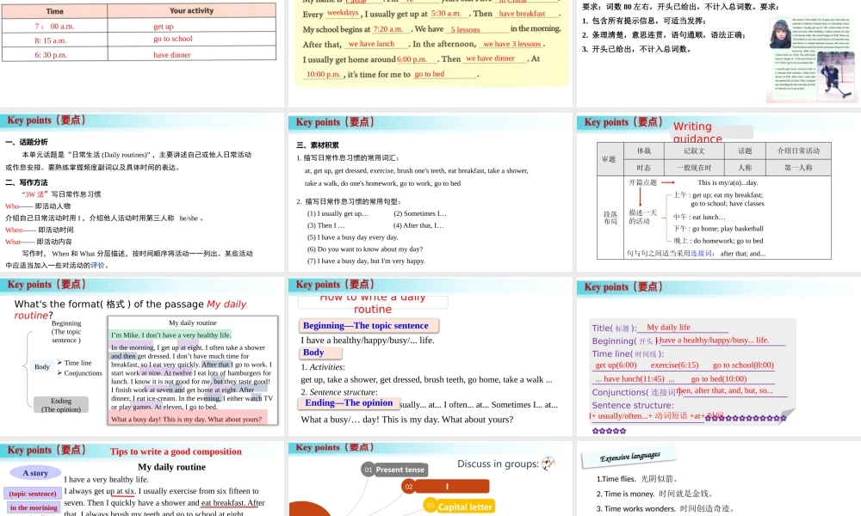Click the 8: 15 a.m. table cell
Image resolution: width=861 pixels, height=516 pixels.
(55, 40)
